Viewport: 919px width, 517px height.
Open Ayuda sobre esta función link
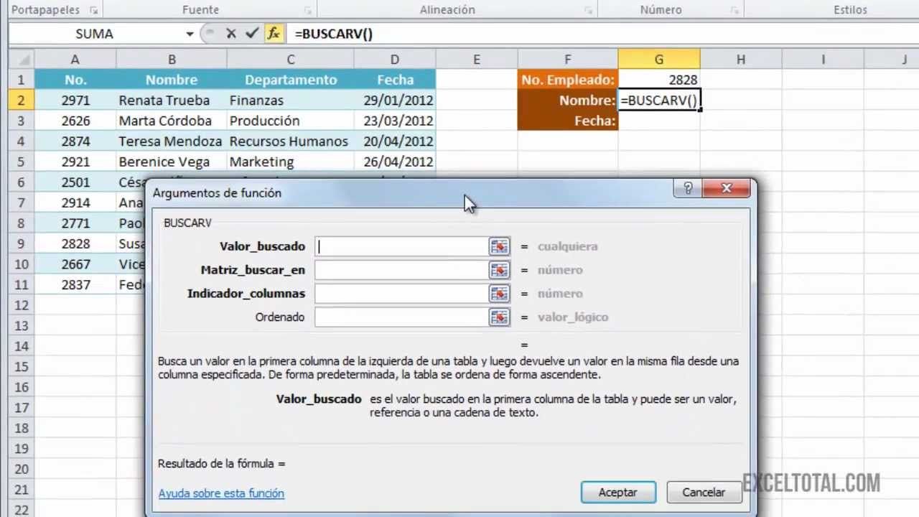[x=221, y=493]
